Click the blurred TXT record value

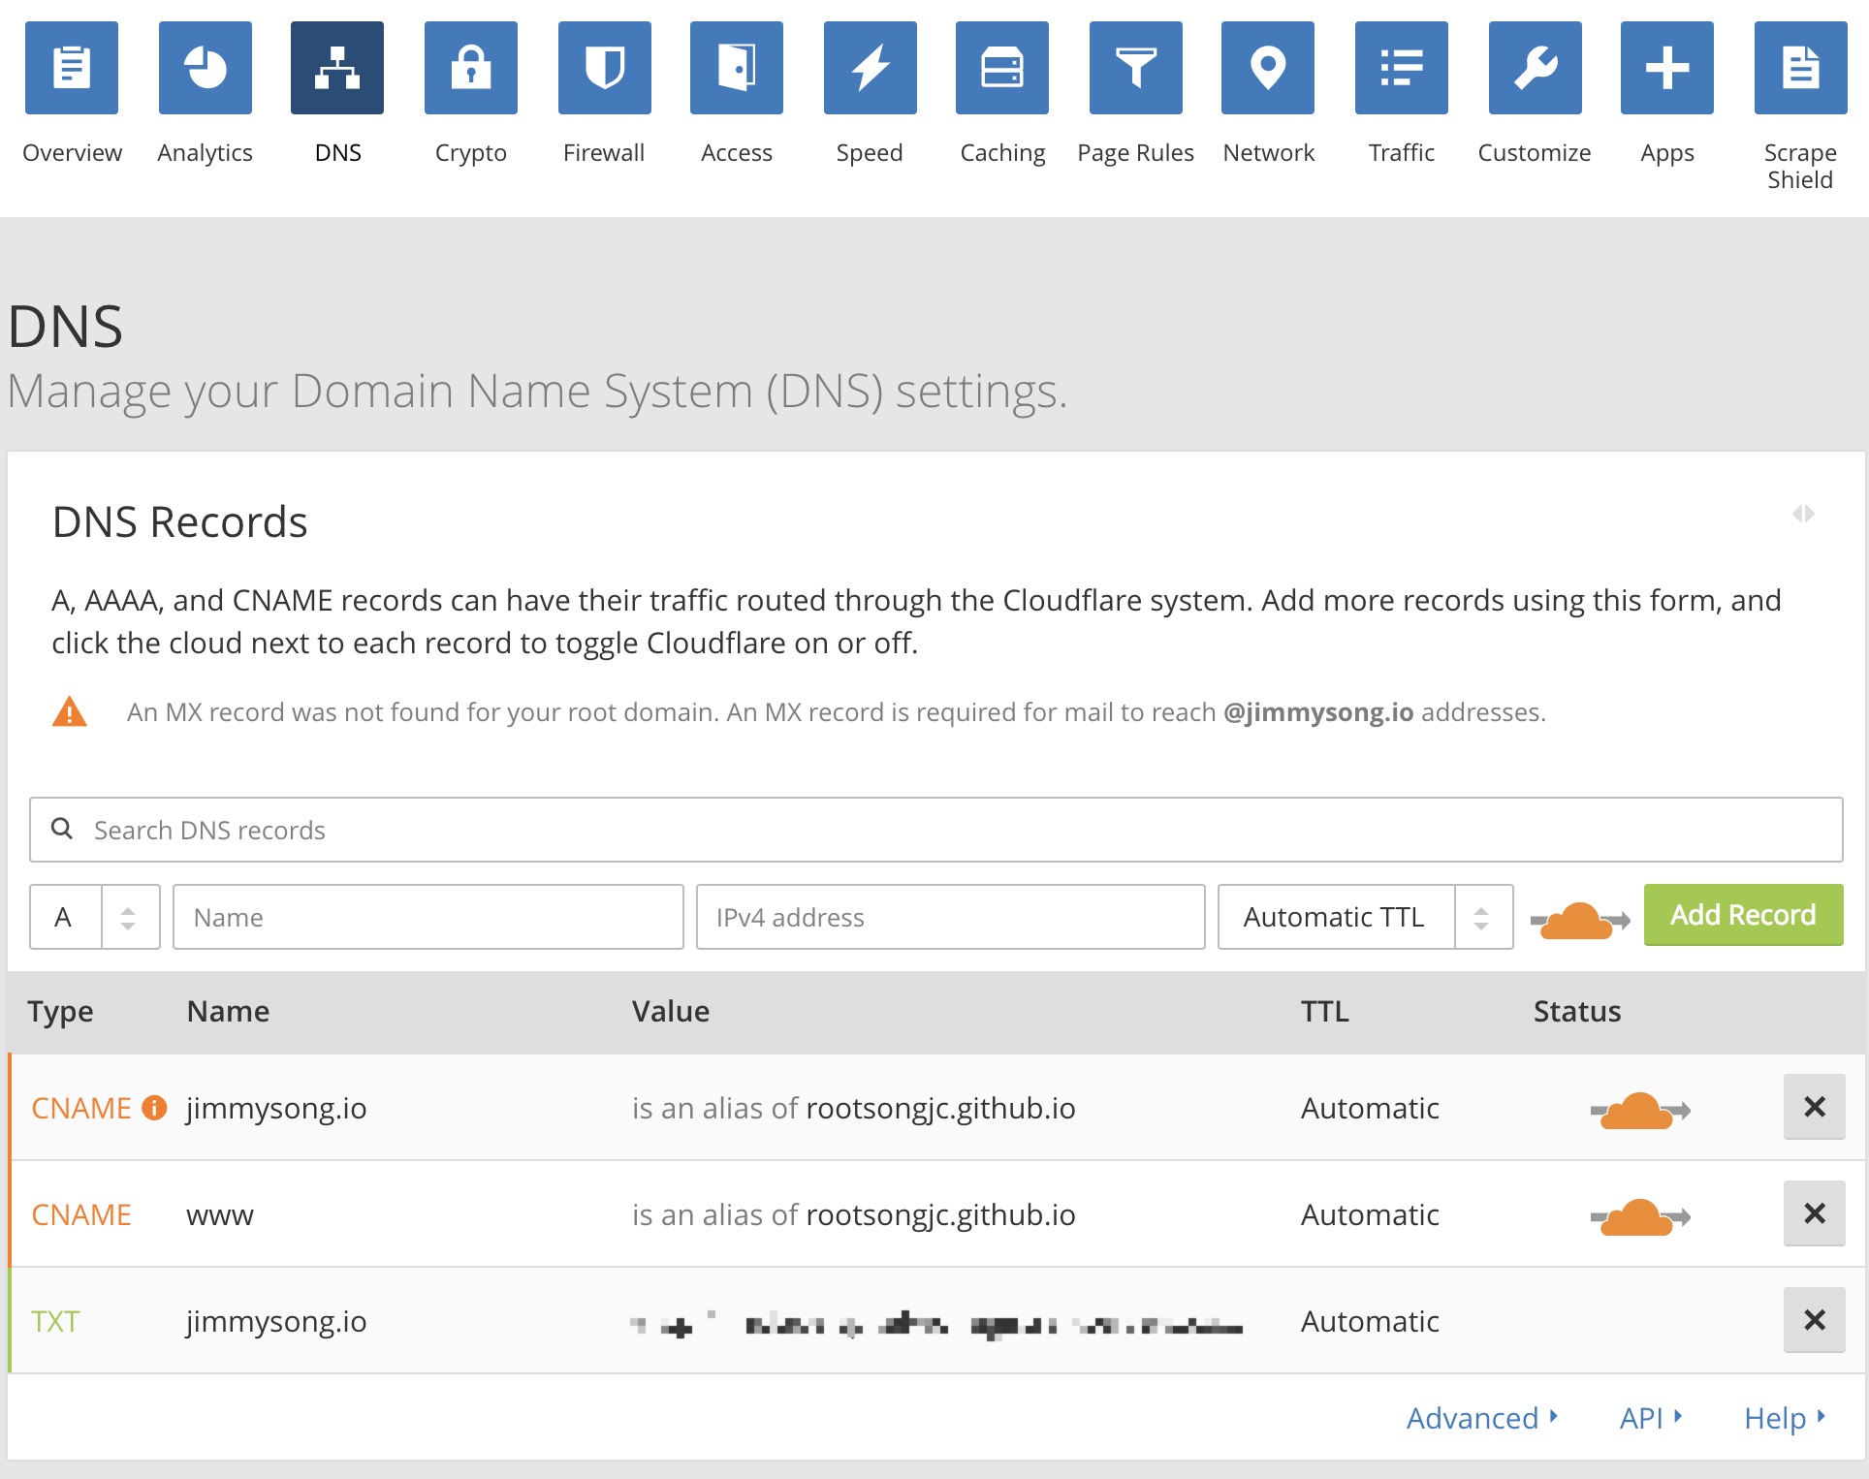(x=936, y=1323)
